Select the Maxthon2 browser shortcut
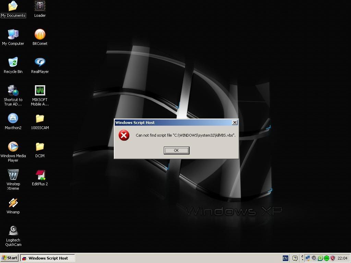 [13, 119]
